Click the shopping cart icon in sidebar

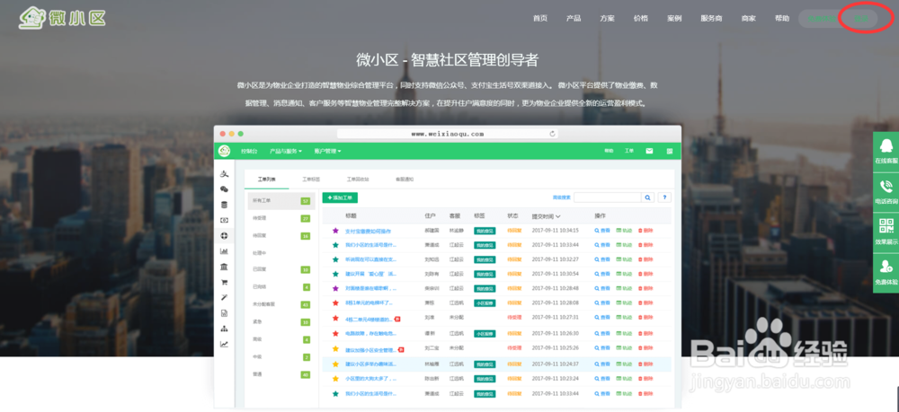tap(224, 282)
